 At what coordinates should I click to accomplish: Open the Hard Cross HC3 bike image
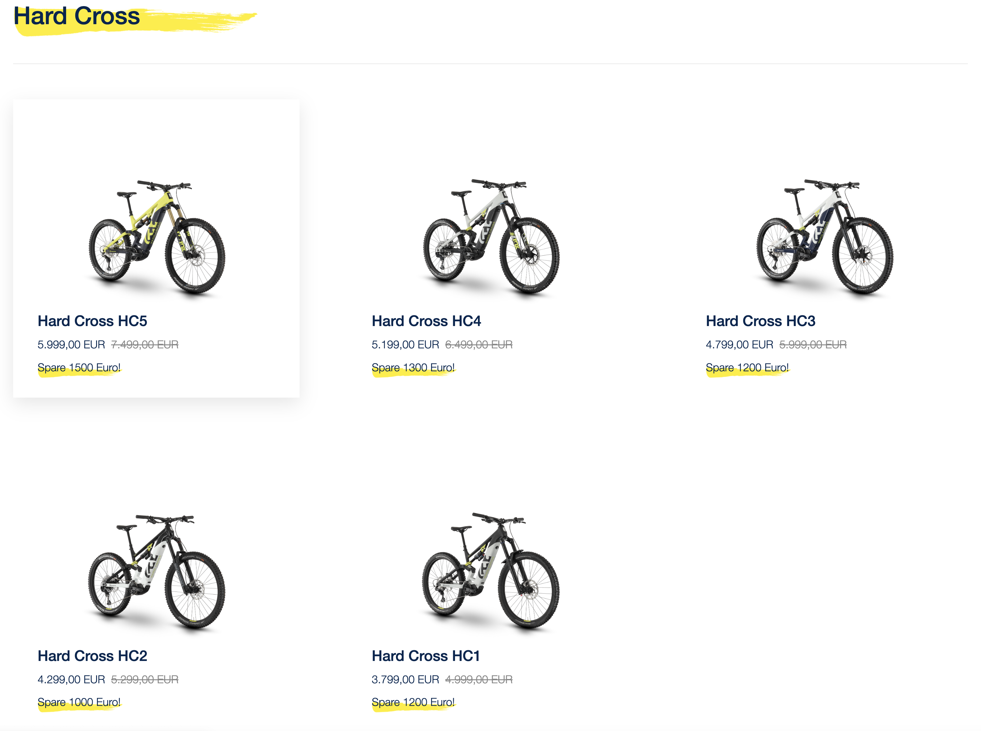pyautogui.click(x=825, y=237)
